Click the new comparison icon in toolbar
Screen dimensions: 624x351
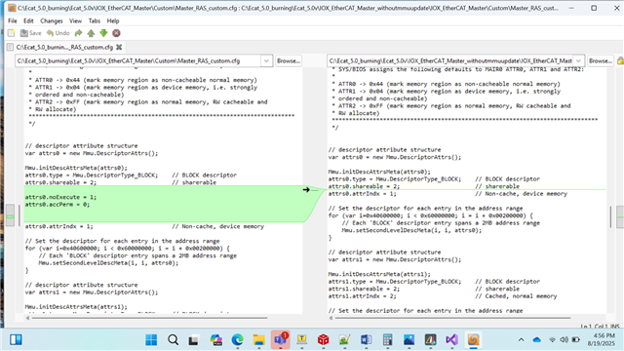[11, 33]
